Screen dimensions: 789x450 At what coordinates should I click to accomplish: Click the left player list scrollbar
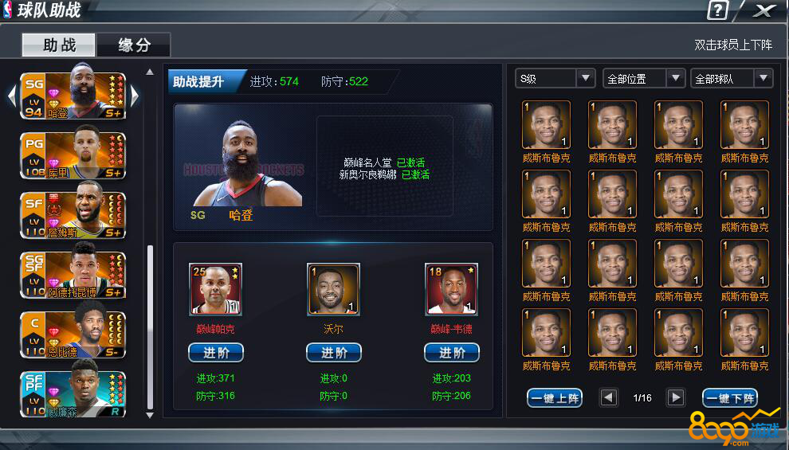(150, 327)
